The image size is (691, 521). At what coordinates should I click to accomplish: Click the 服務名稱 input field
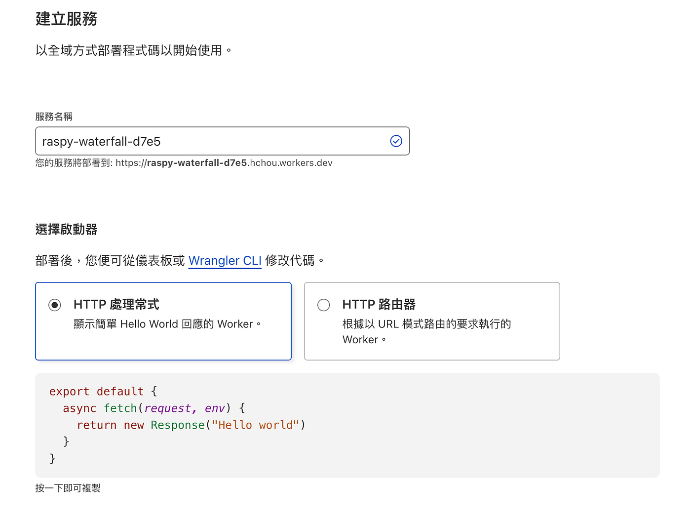point(212,141)
